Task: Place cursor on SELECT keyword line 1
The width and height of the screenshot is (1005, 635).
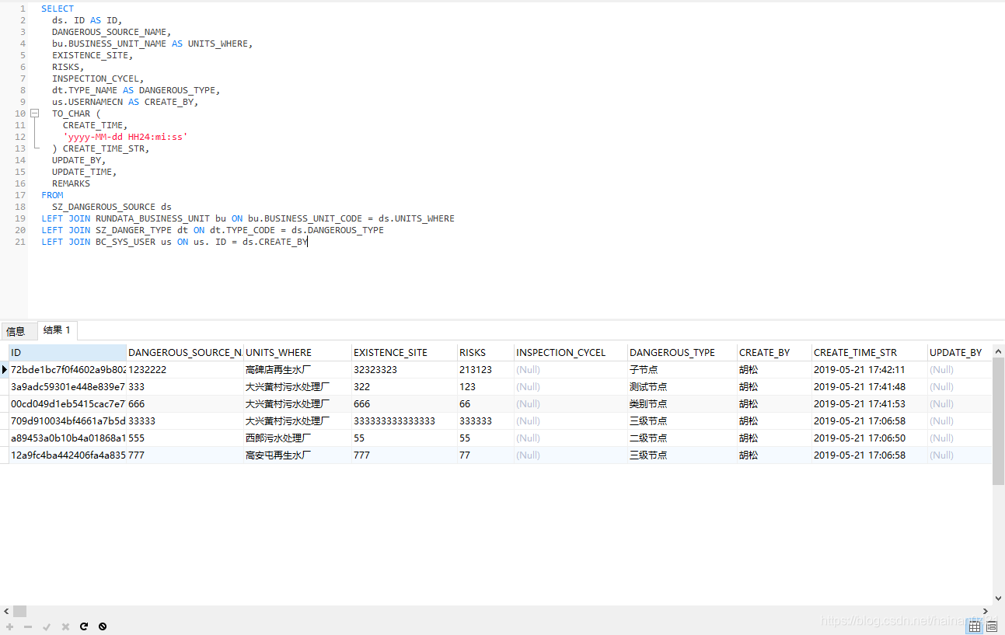Action: 58,9
